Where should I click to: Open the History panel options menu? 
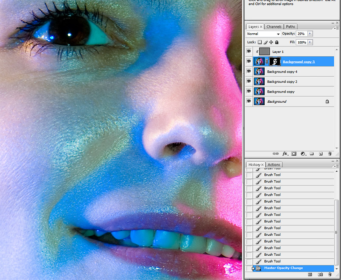point(336,166)
